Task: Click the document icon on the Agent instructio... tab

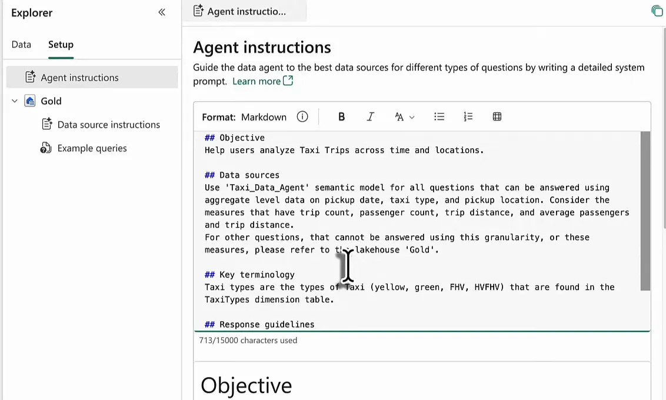Action: 198,11
